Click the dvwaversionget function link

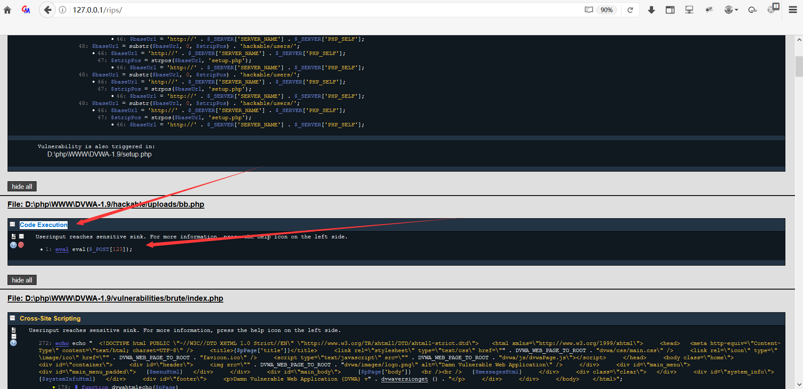click(x=404, y=379)
